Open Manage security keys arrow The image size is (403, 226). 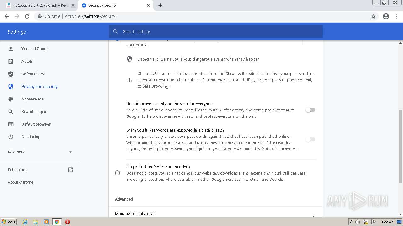click(x=313, y=216)
